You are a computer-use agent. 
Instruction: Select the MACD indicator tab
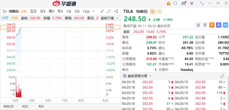(x=9, y=106)
